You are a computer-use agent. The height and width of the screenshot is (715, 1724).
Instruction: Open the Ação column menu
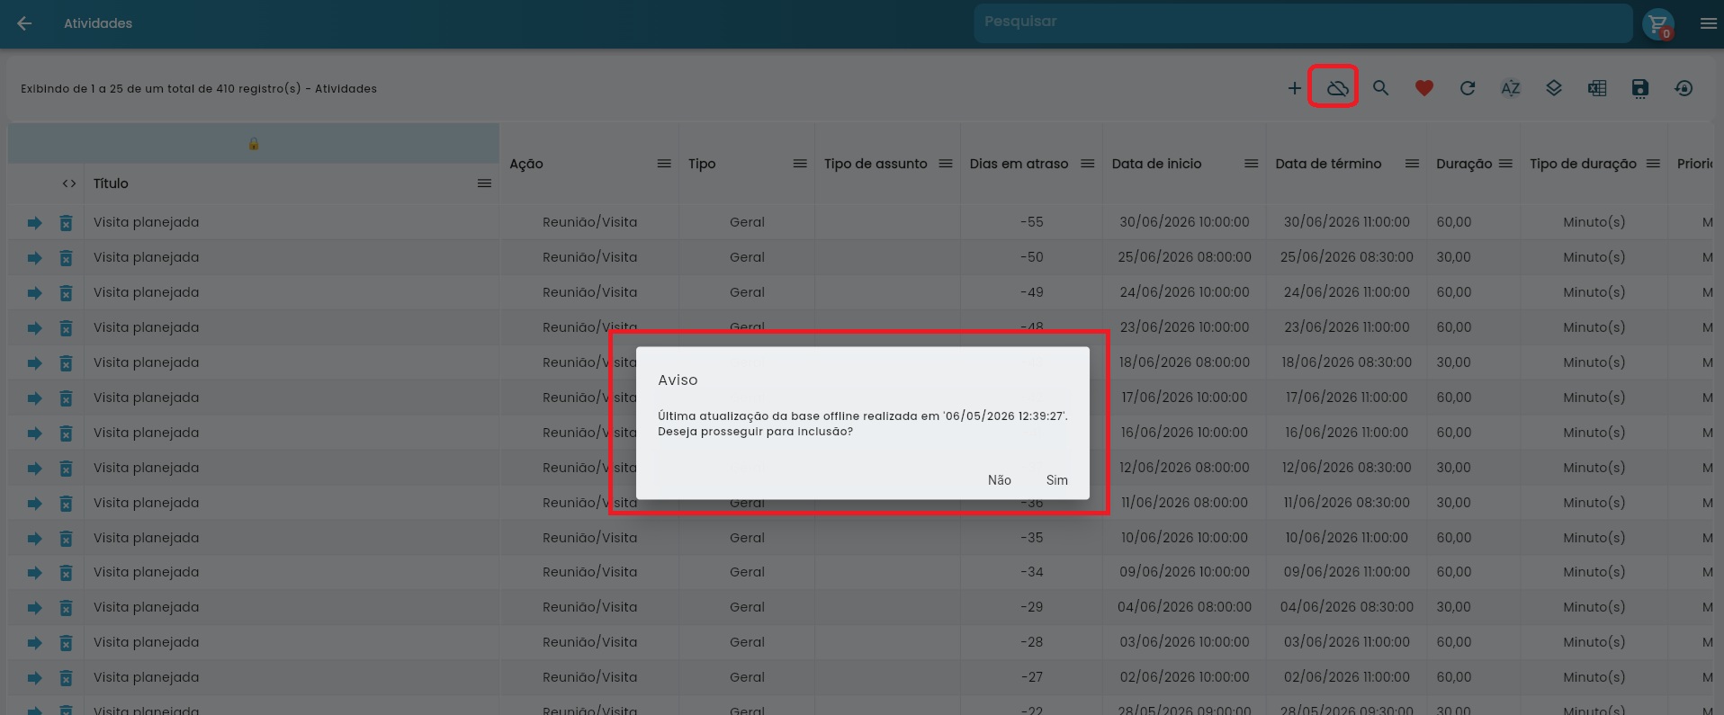click(664, 164)
